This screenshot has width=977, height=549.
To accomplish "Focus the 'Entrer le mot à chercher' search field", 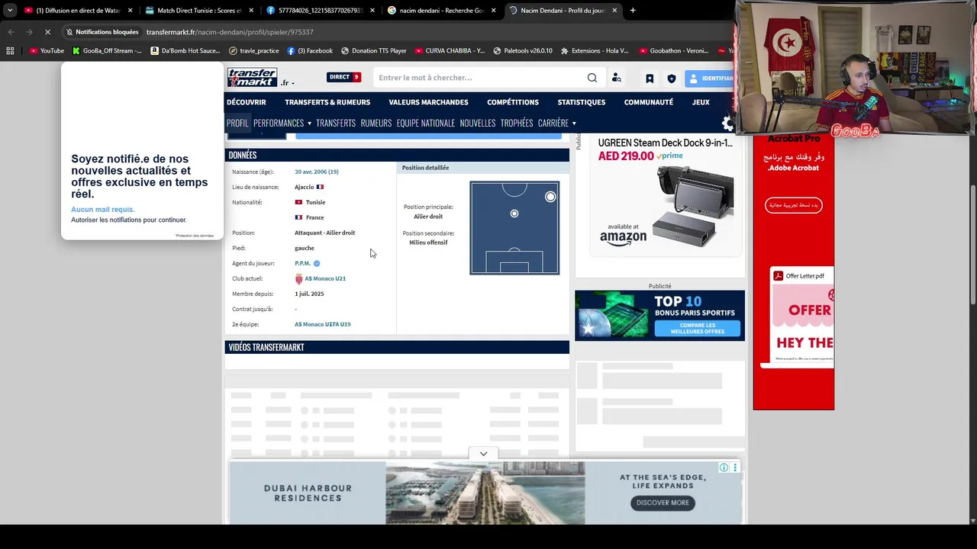I will click(x=481, y=78).
